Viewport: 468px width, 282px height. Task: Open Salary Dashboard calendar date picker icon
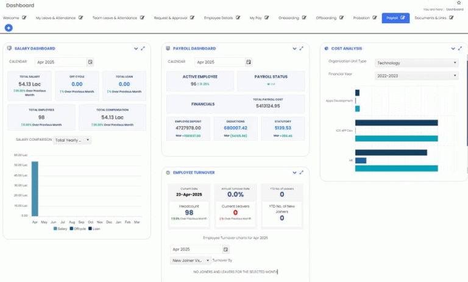90,62
